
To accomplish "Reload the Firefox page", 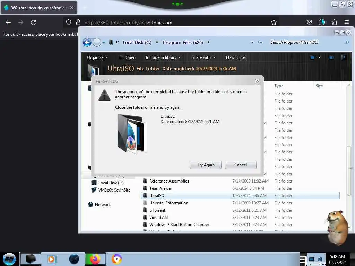I will click(33, 23).
